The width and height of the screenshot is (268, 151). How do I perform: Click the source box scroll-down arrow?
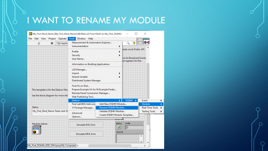[141, 141]
